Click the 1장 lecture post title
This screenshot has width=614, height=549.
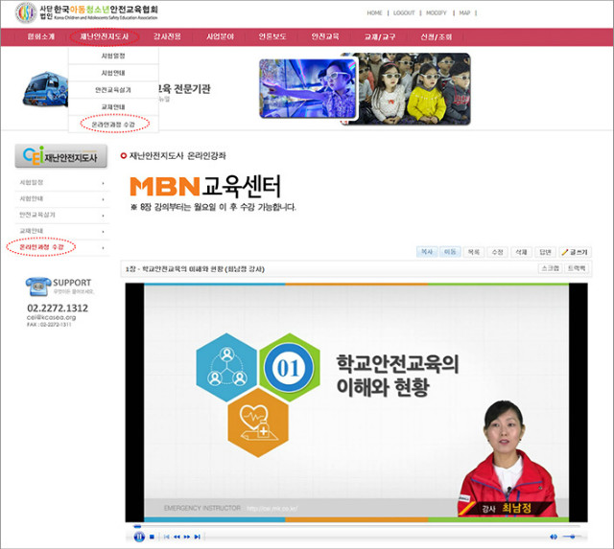pyautogui.click(x=195, y=269)
